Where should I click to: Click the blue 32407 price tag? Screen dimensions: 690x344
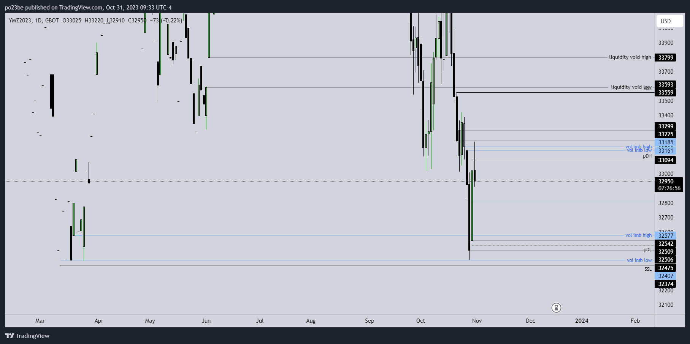click(x=666, y=276)
